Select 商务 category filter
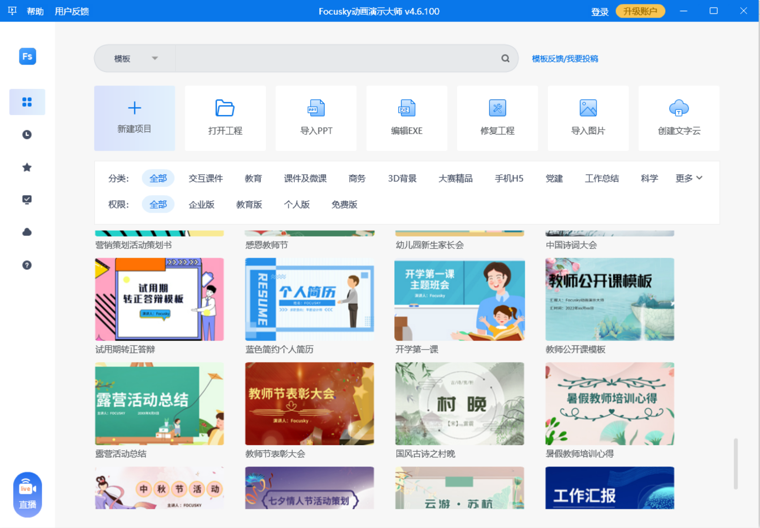Viewport: 760px width, 528px height. [357, 178]
